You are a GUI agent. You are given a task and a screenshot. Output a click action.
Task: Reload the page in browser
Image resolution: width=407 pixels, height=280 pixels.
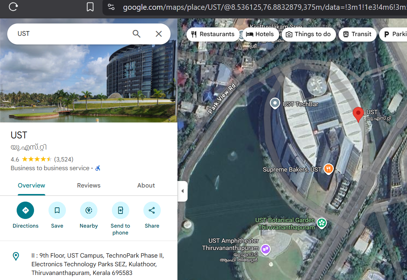13,7
